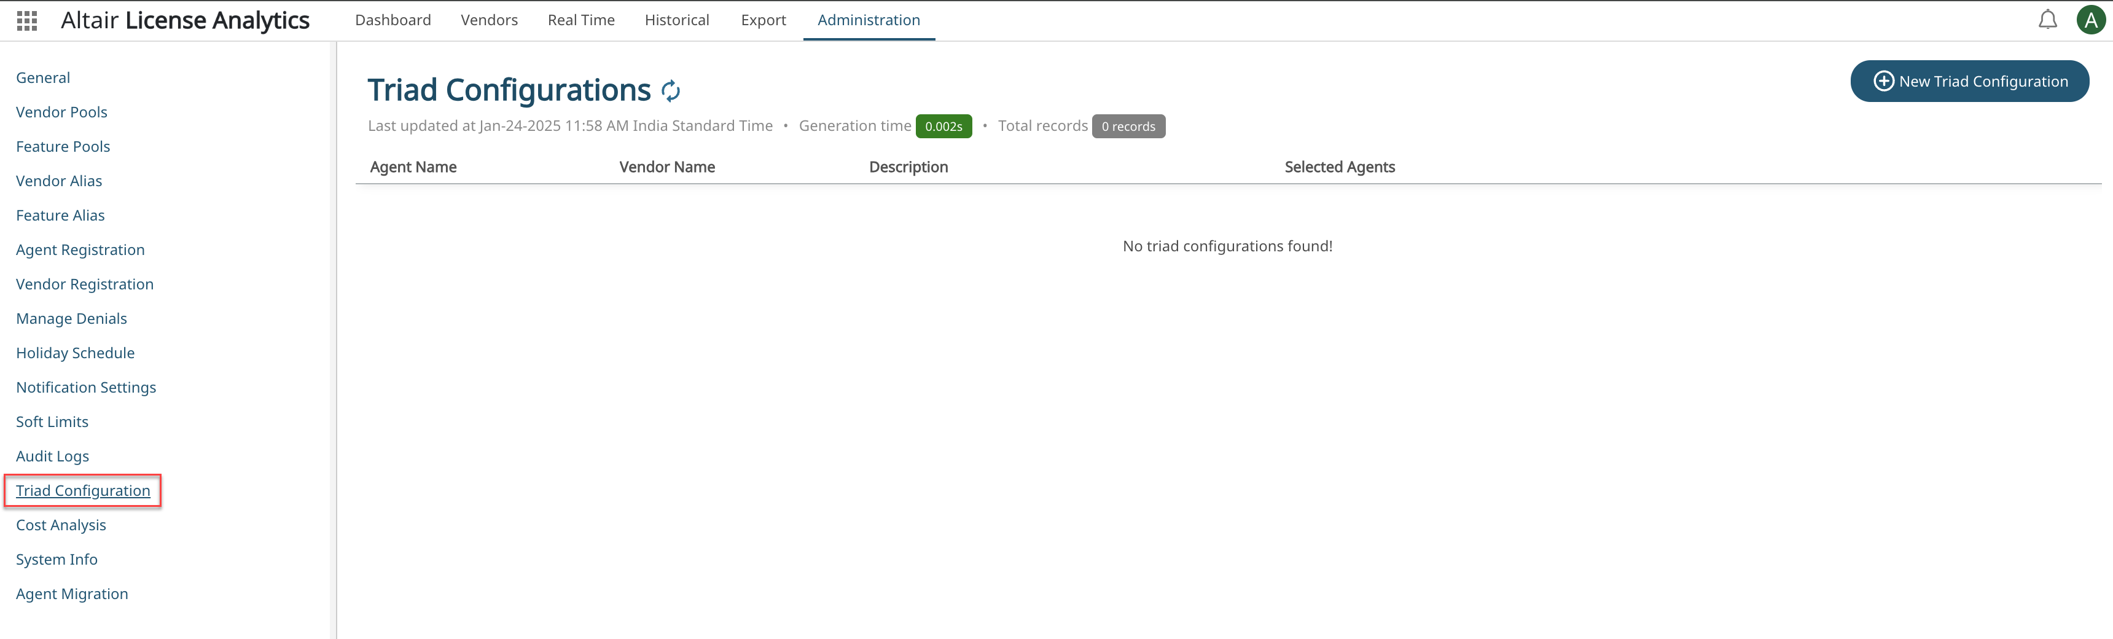2113x639 pixels.
Task: Select the Export tab
Action: pyautogui.click(x=763, y=20)
